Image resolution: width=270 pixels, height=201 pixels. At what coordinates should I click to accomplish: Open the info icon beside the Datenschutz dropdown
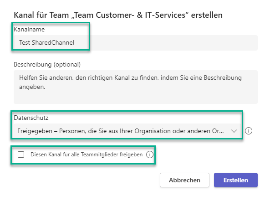tap(249, 131)
